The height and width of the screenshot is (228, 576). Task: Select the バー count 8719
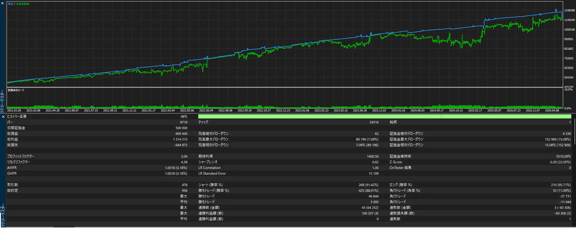point(184,122)
